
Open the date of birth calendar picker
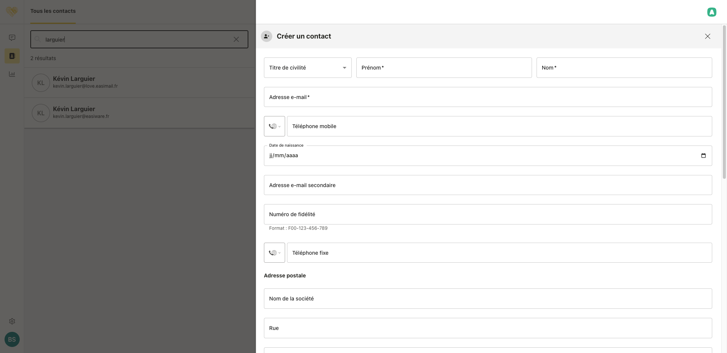[703, 156]
